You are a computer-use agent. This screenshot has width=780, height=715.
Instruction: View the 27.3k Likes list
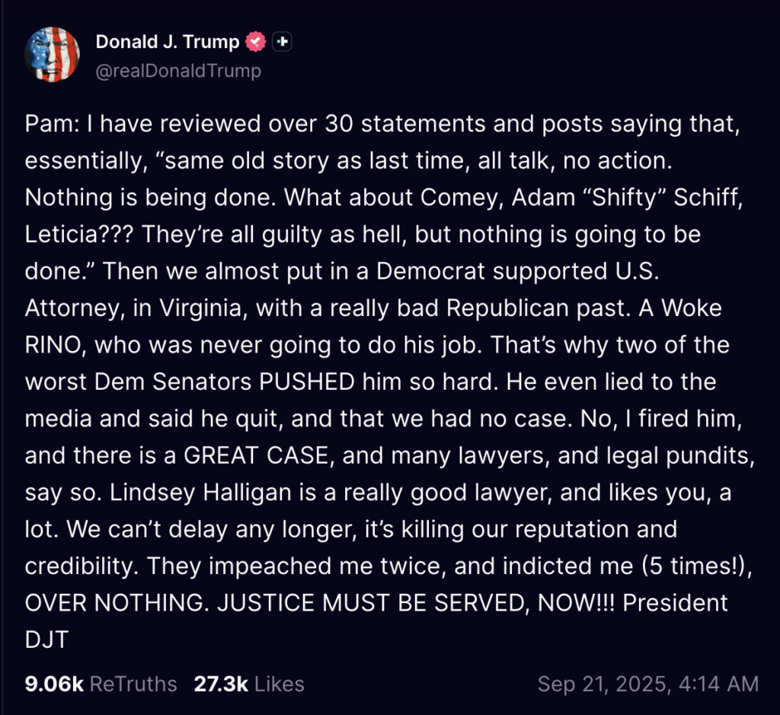(x=249, y=684)
